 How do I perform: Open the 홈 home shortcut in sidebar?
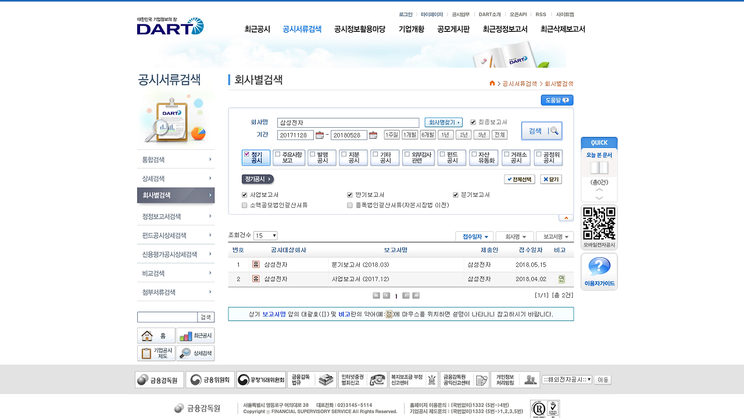point(156,336)
